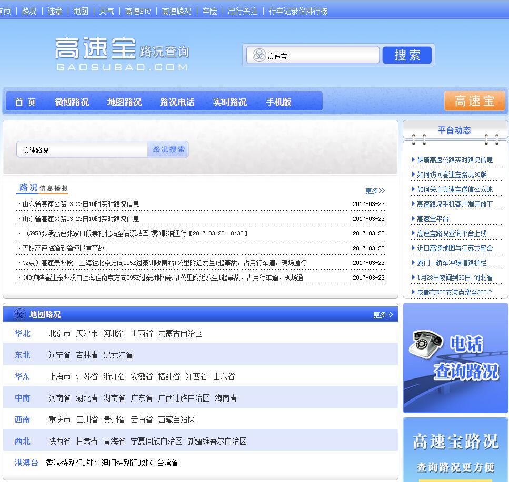This screenshot has width=509, height=482.
Task: Open the telephone 电话查询路况 banner
Action: tap(455, 358)
